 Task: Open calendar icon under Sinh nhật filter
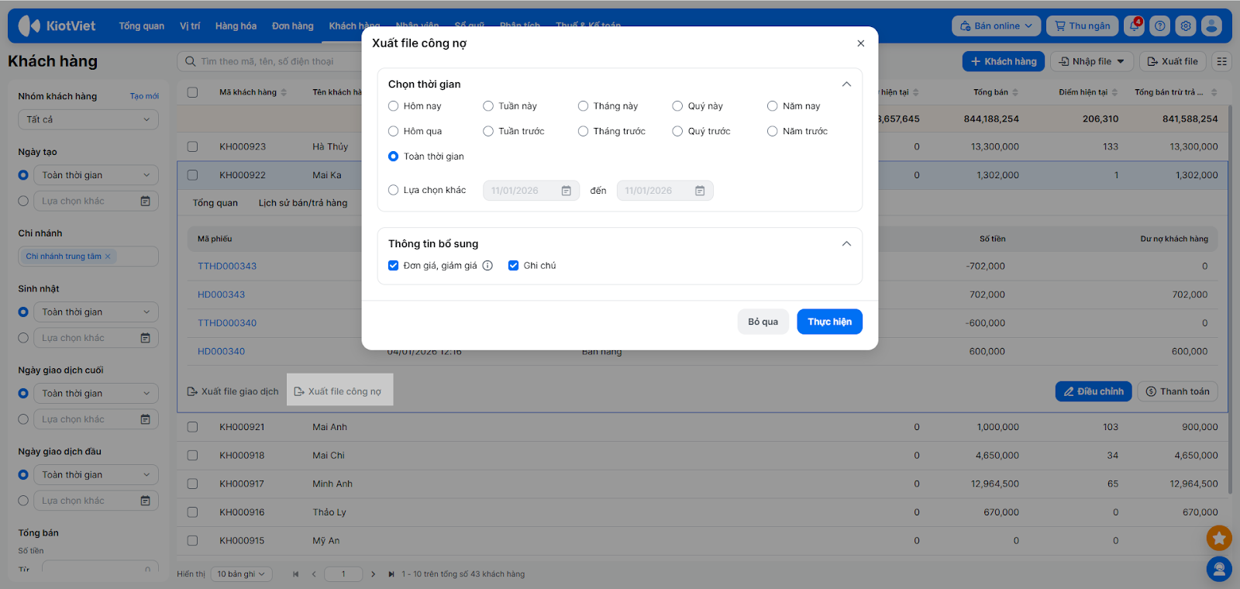click(145, 338)
